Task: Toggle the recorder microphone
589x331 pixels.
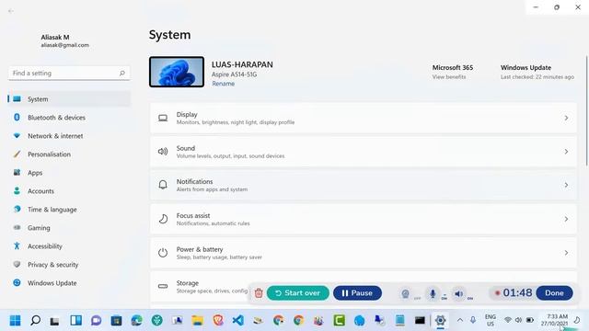Action: click(x=433, y=294)
